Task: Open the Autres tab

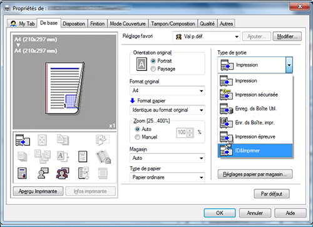Action: coord(226,24)
